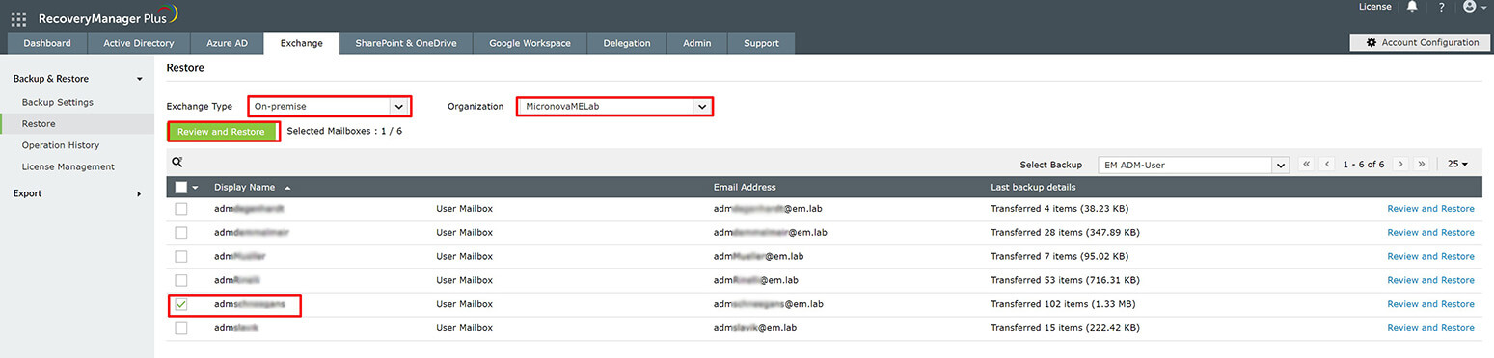The width and height of the screenshot is (1494, 358).
Task: Open the select-all checkbox arrow menu
Action: point(196,188)
